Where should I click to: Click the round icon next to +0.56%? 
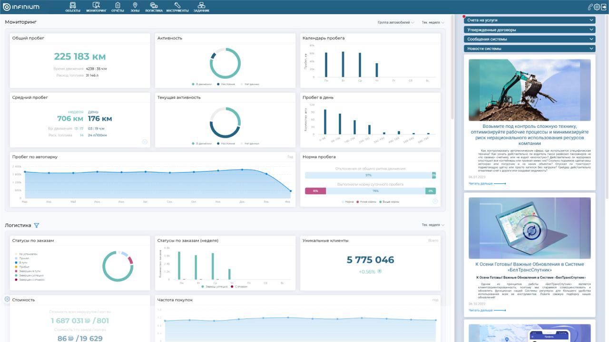(x=380, y=272)
